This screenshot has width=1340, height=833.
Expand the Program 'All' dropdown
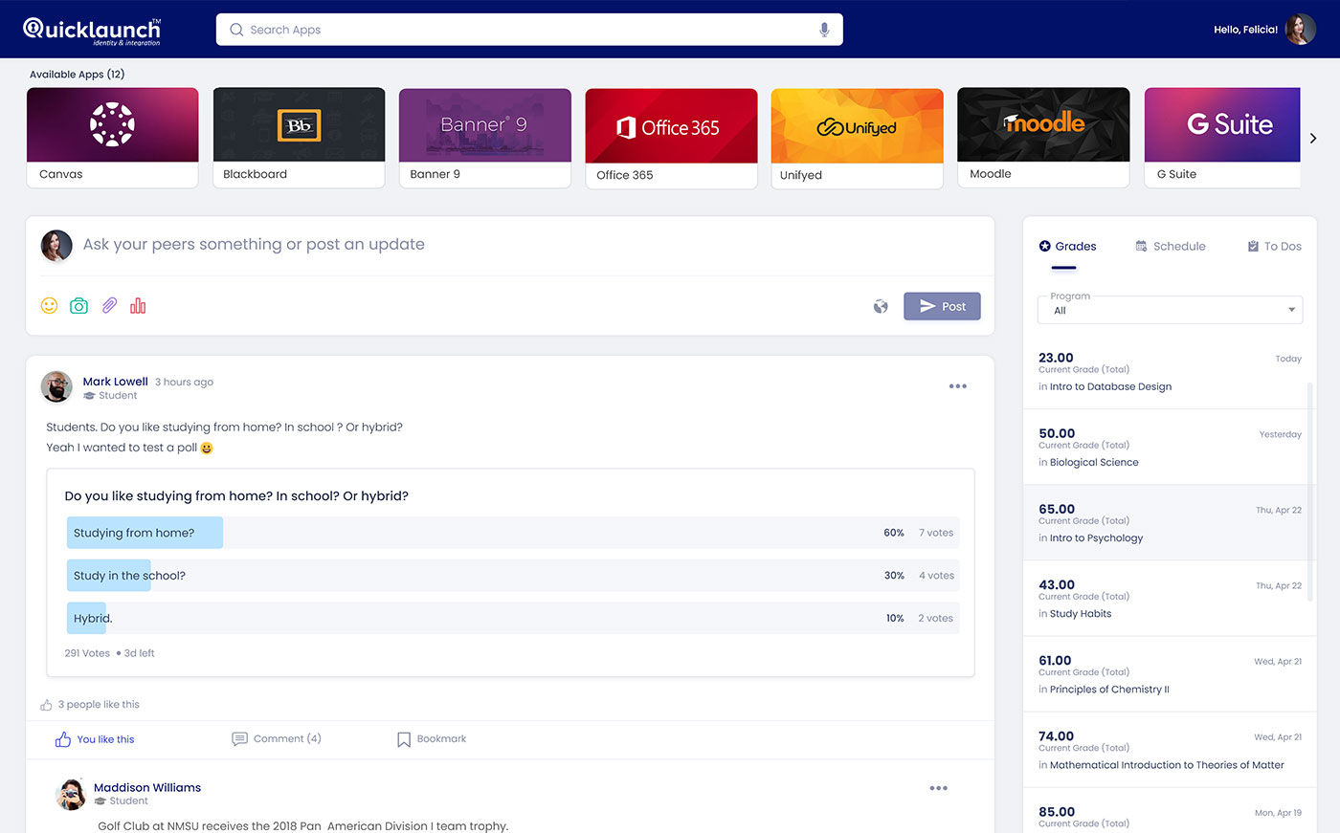coord(1170,310)
